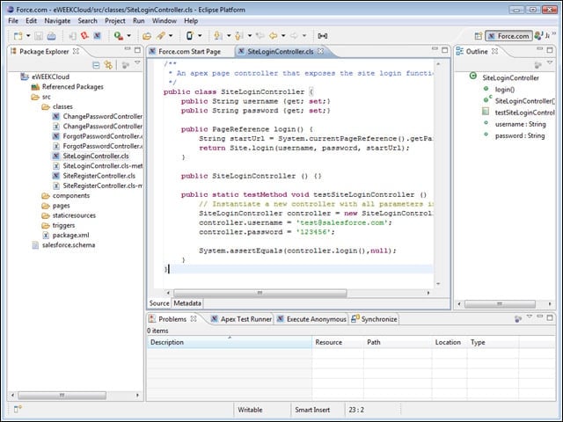
Task: Click the Package Explorer horizontal scrollbar thumb
Action: coord(62,395)
